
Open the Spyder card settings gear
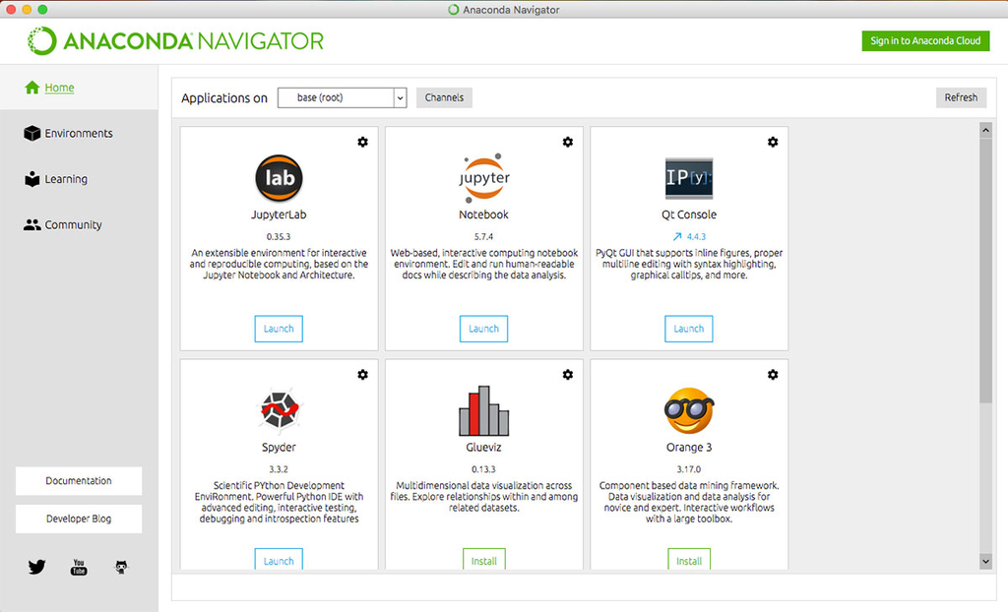[x=362, y=375]
